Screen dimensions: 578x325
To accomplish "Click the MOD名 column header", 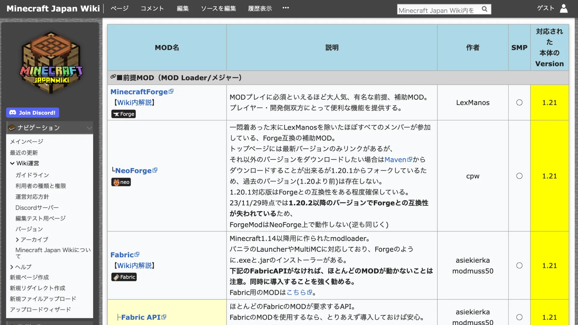I will (x=167, y=48).
